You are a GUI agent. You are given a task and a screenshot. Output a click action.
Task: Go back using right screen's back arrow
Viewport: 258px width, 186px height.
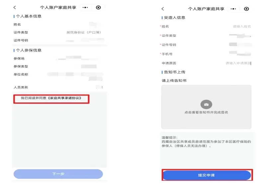click(x=163, y=9)
